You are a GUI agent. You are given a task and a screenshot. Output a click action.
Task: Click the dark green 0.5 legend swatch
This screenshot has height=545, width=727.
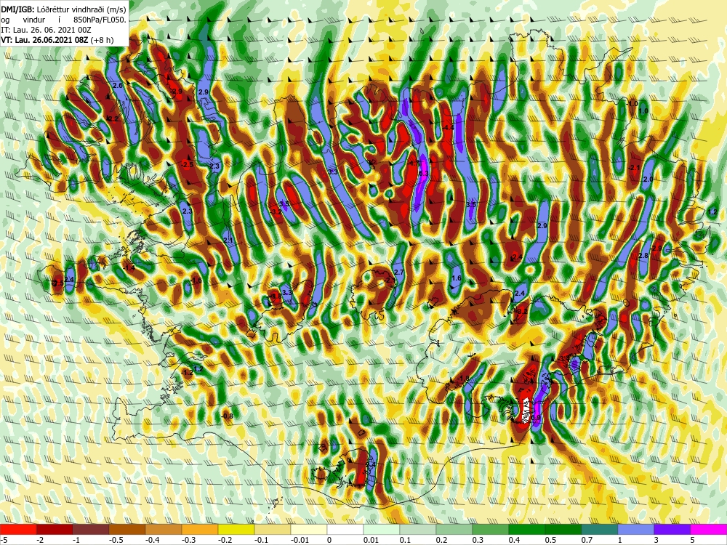[x=563, y=529]
